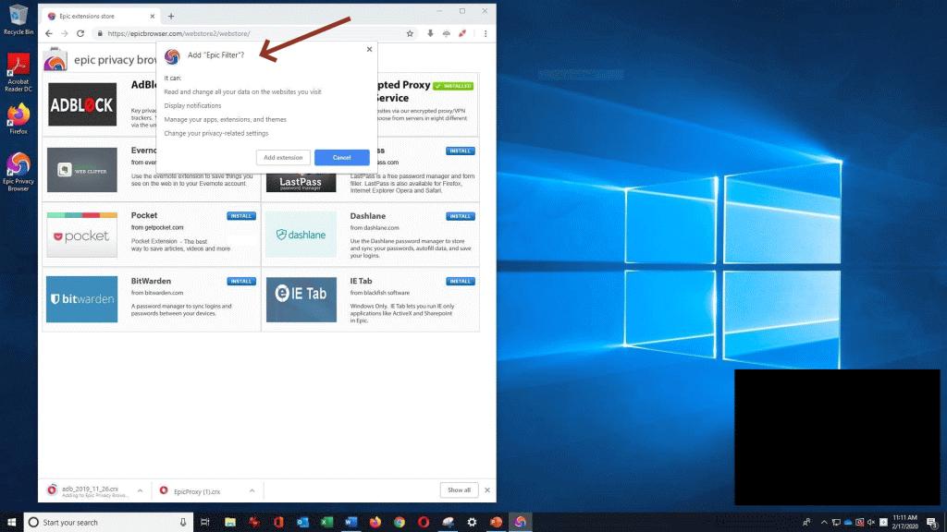Install the Dashlane extension
The width and height of the screenshot is (947, 532).
461,216
